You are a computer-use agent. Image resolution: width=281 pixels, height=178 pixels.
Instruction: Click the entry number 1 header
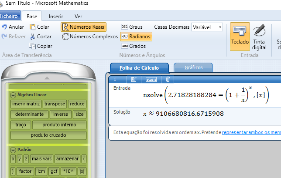click(x=115, y=79)
